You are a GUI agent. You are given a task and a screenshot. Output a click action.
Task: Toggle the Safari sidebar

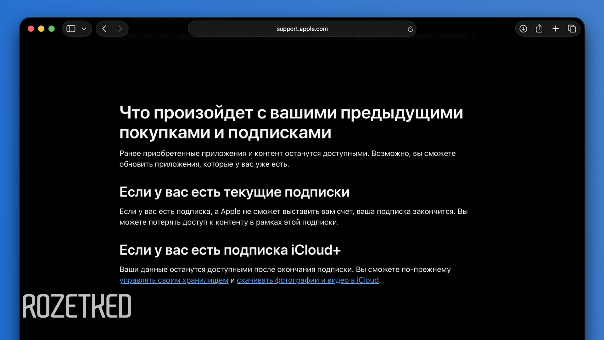[71, 29]
